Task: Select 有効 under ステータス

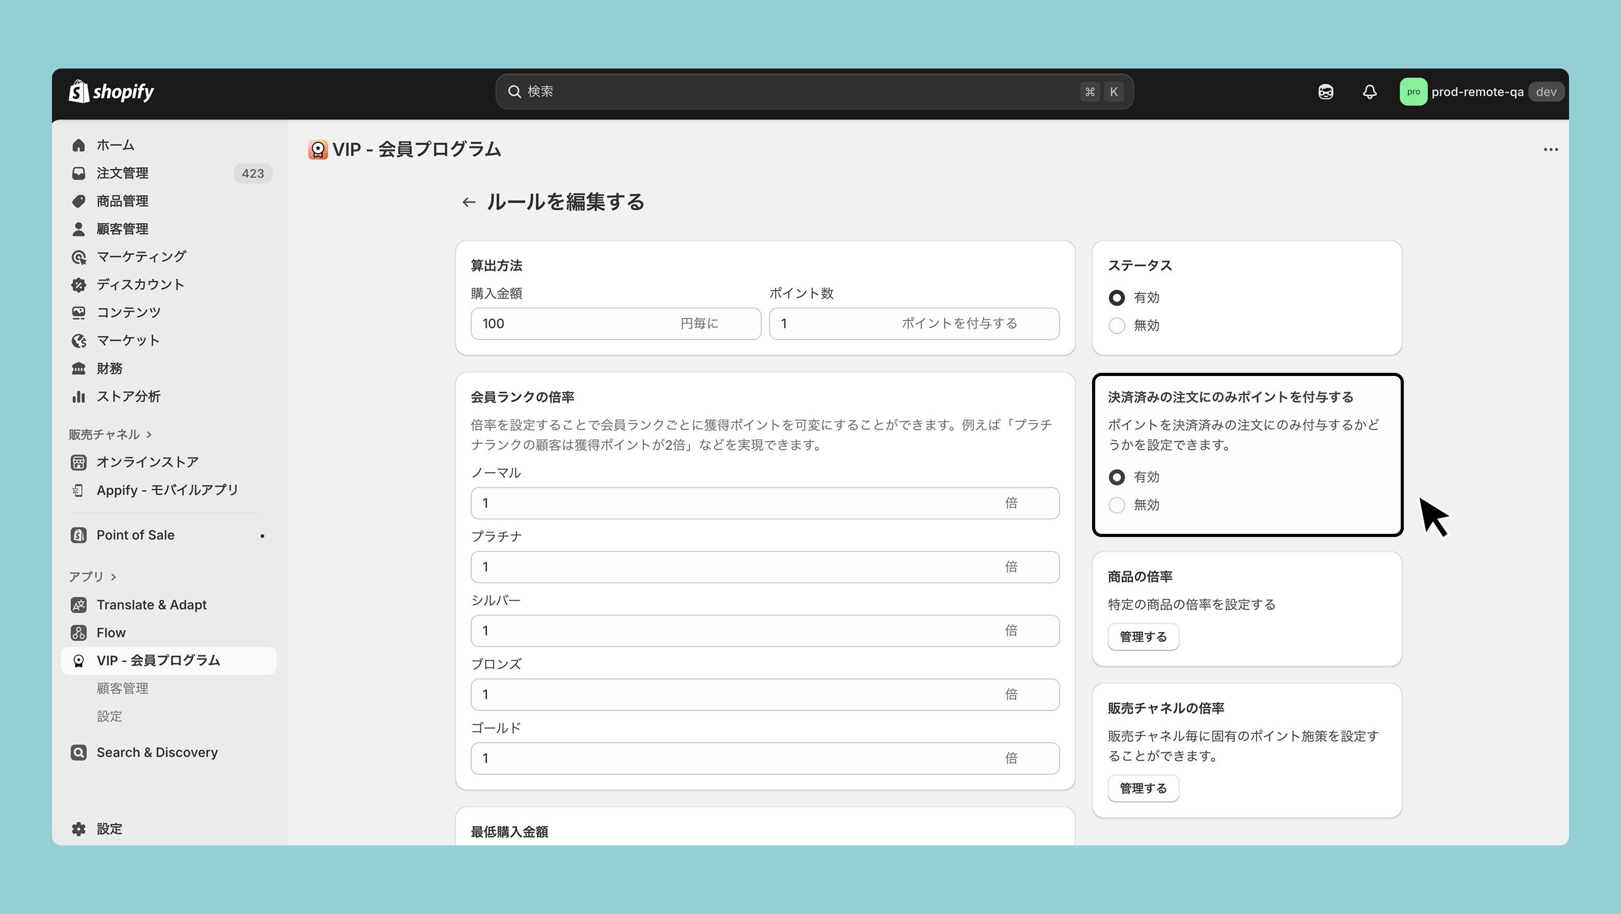Action: [x=1117, y=298]
